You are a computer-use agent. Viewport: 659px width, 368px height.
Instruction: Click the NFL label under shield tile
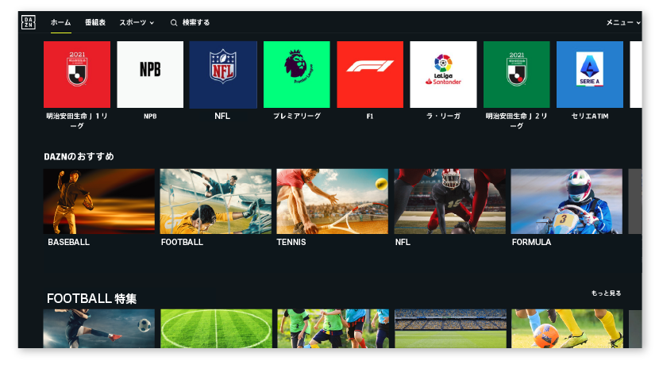[222, 116]
